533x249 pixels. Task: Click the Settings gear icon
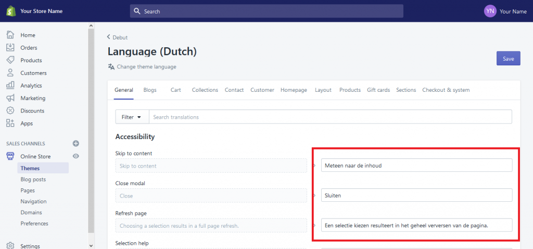tap(10, 245)
